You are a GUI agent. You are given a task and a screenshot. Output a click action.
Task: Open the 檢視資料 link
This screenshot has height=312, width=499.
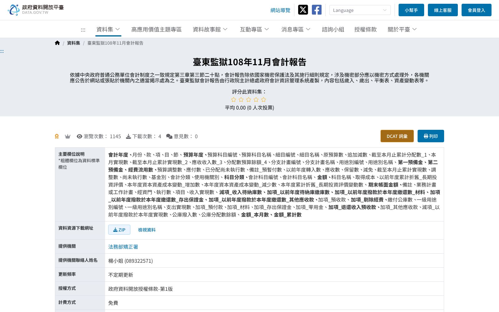[x=147, y=230]
